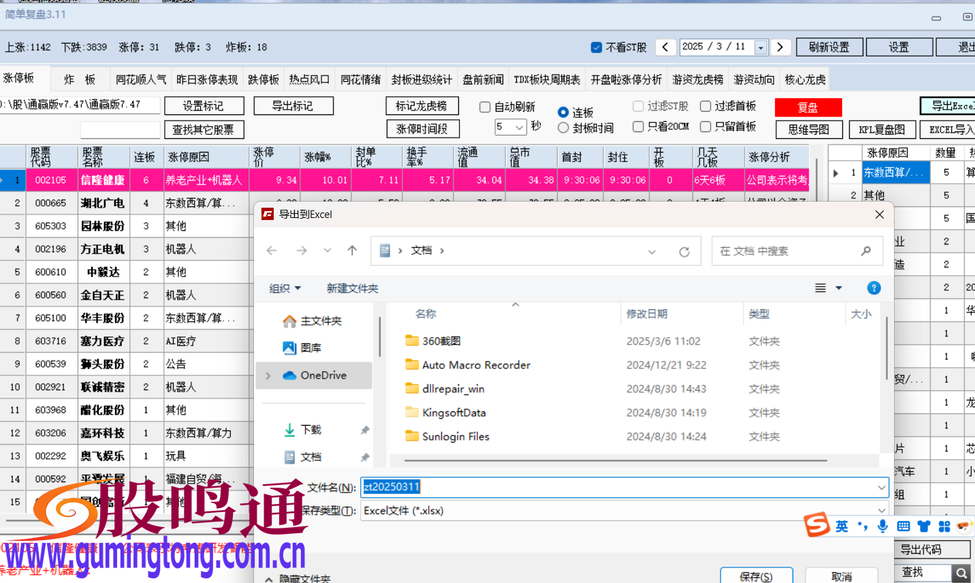Image resolution: width=975 pixels, height=583 pixels.
Task: Click the Sogou skin (t-shirt) icon
Action: [924, 526]
